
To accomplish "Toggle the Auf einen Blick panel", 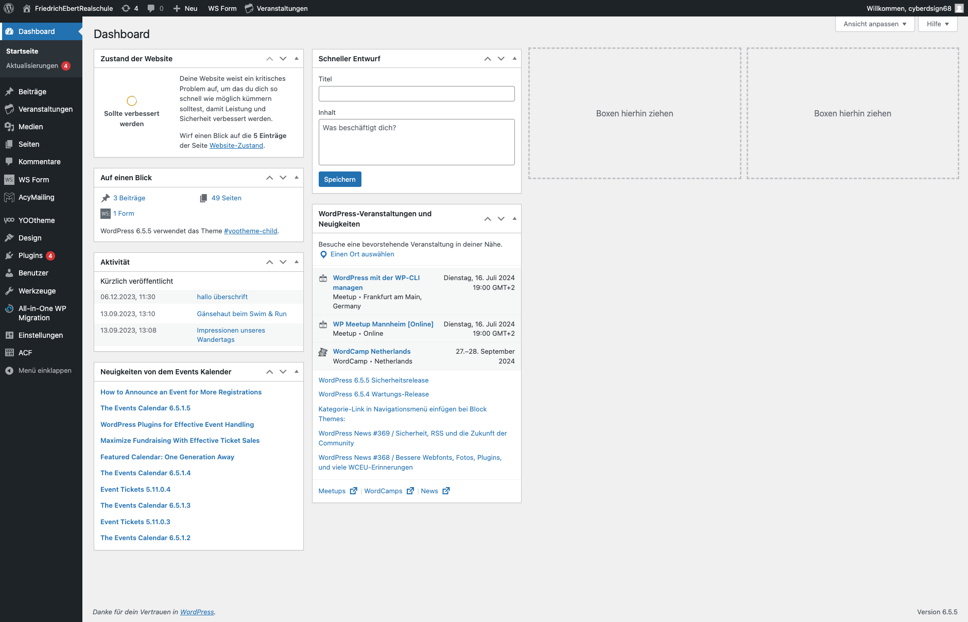I will [x=297, y=178].
